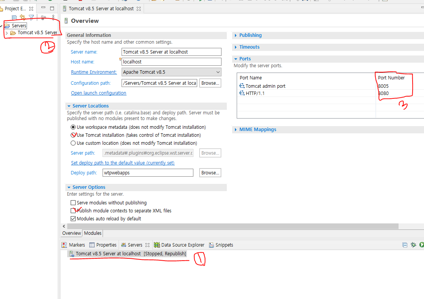
Task: Select Servers folder in Project Explorer
Action: 19,26
